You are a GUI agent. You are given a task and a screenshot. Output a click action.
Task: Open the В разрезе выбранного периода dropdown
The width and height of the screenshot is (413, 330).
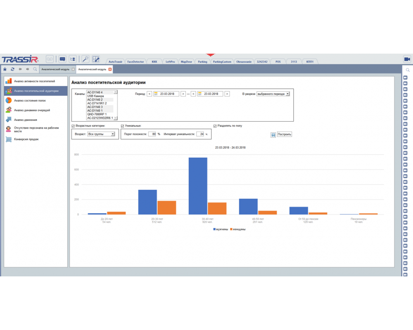[273, 94]
